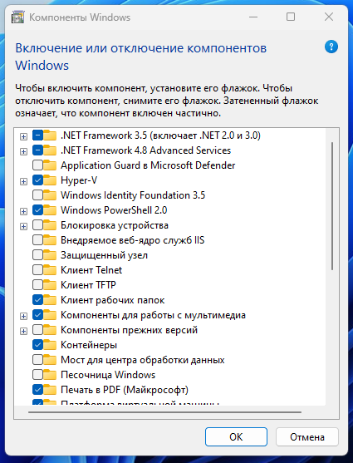This screenshot has width=353, height=463.
Task: Check Внедряемое веб-ядро служб IIS checkbox
Action: pos(37,240)
